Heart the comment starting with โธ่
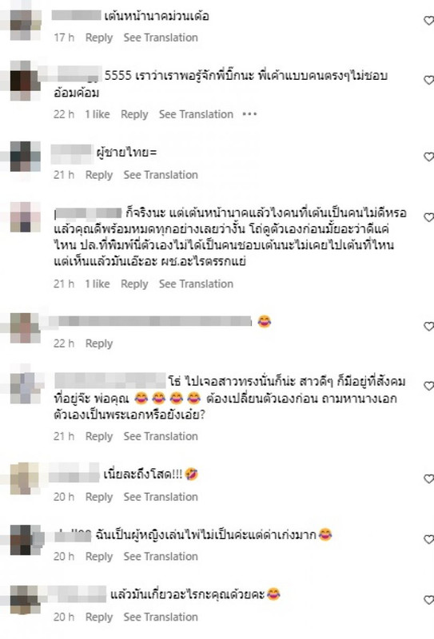The width and height of the screenshot is (434, 639). tap(429, 386)
